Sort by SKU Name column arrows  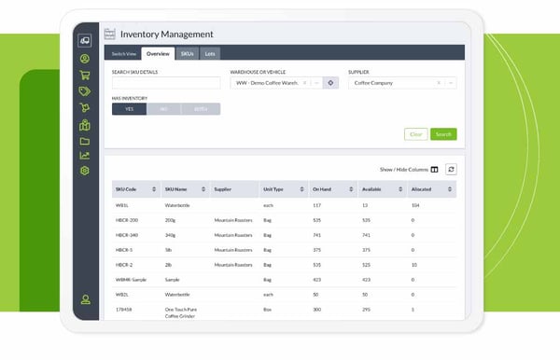click(x=203, y=189)
